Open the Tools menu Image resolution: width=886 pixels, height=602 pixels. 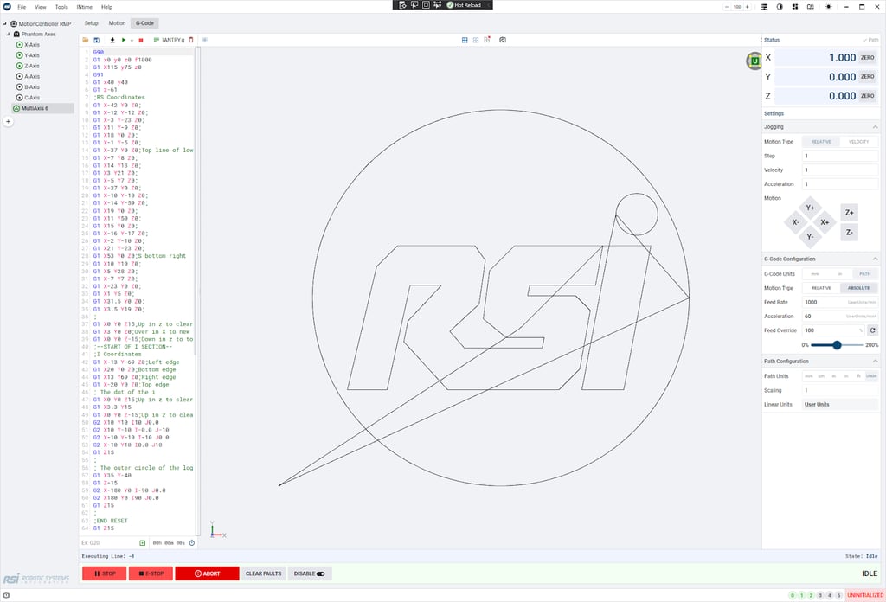(61, 7)
